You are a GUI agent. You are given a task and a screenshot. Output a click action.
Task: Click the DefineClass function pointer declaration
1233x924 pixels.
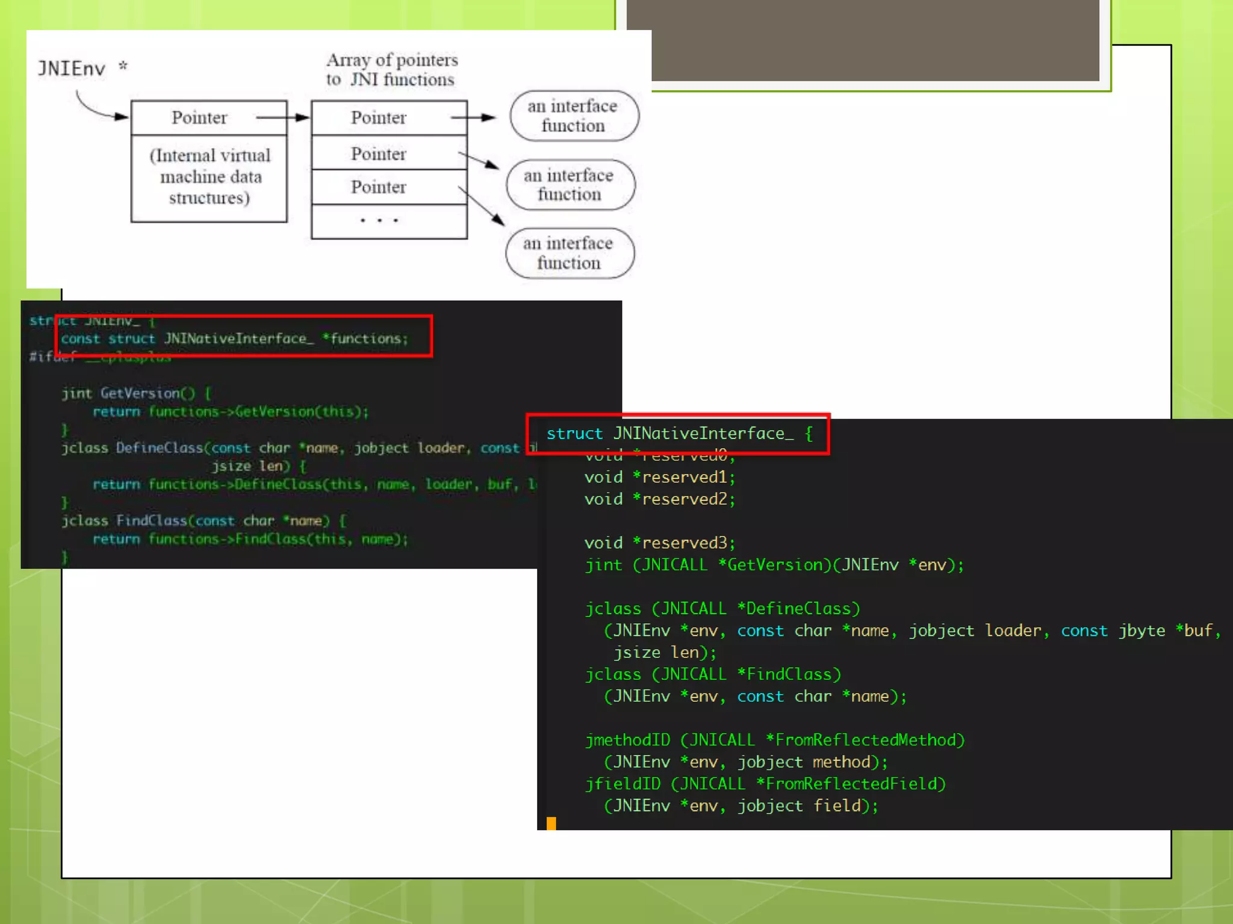pos(722,609)
